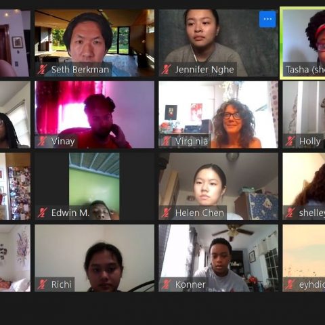Click shelley's muted microphone icon

[290, 213]
